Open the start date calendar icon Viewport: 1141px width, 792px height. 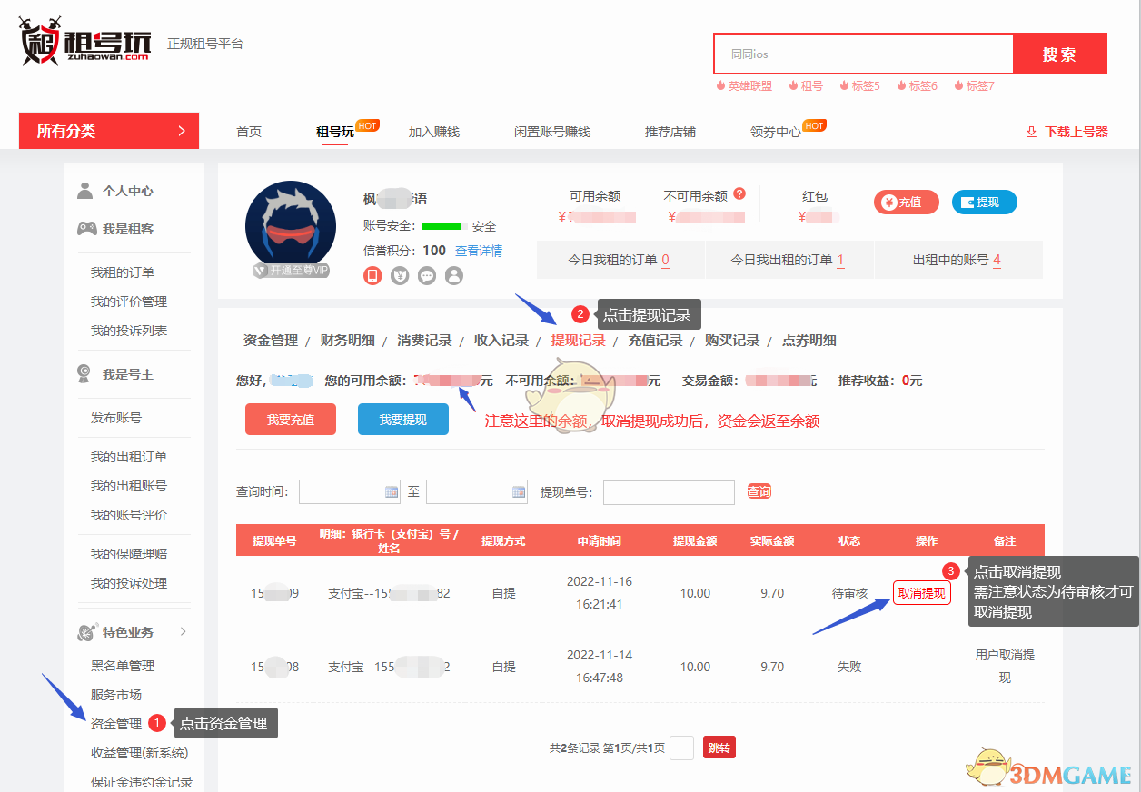[392, 491]
